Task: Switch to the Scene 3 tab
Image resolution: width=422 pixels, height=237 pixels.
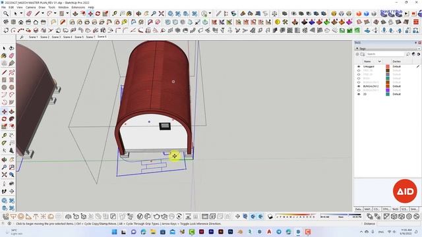Action: tap(56, 37)
